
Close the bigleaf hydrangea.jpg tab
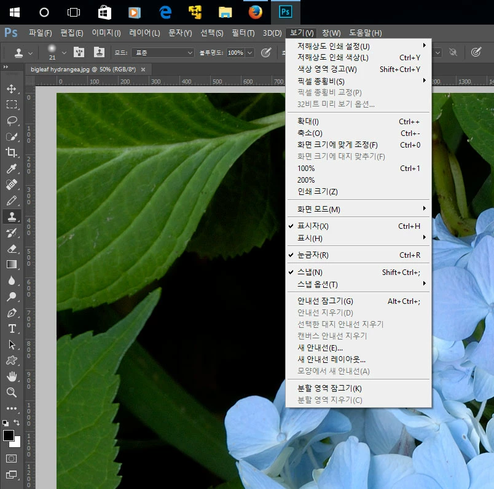[x=143, y=70]
